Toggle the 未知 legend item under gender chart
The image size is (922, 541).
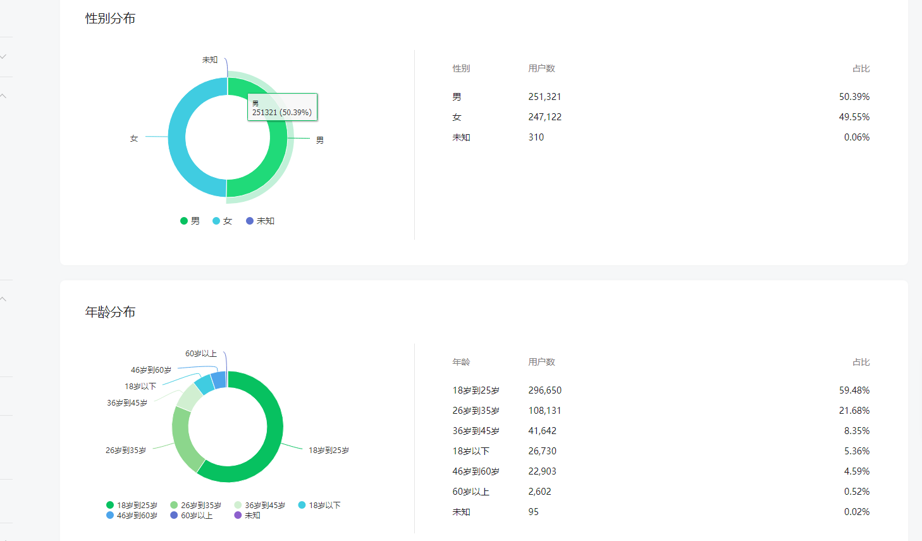[x=260, y=221]
